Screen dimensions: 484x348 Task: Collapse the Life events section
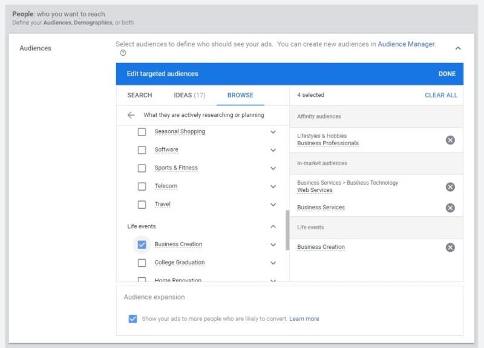[x=273, y=226]
